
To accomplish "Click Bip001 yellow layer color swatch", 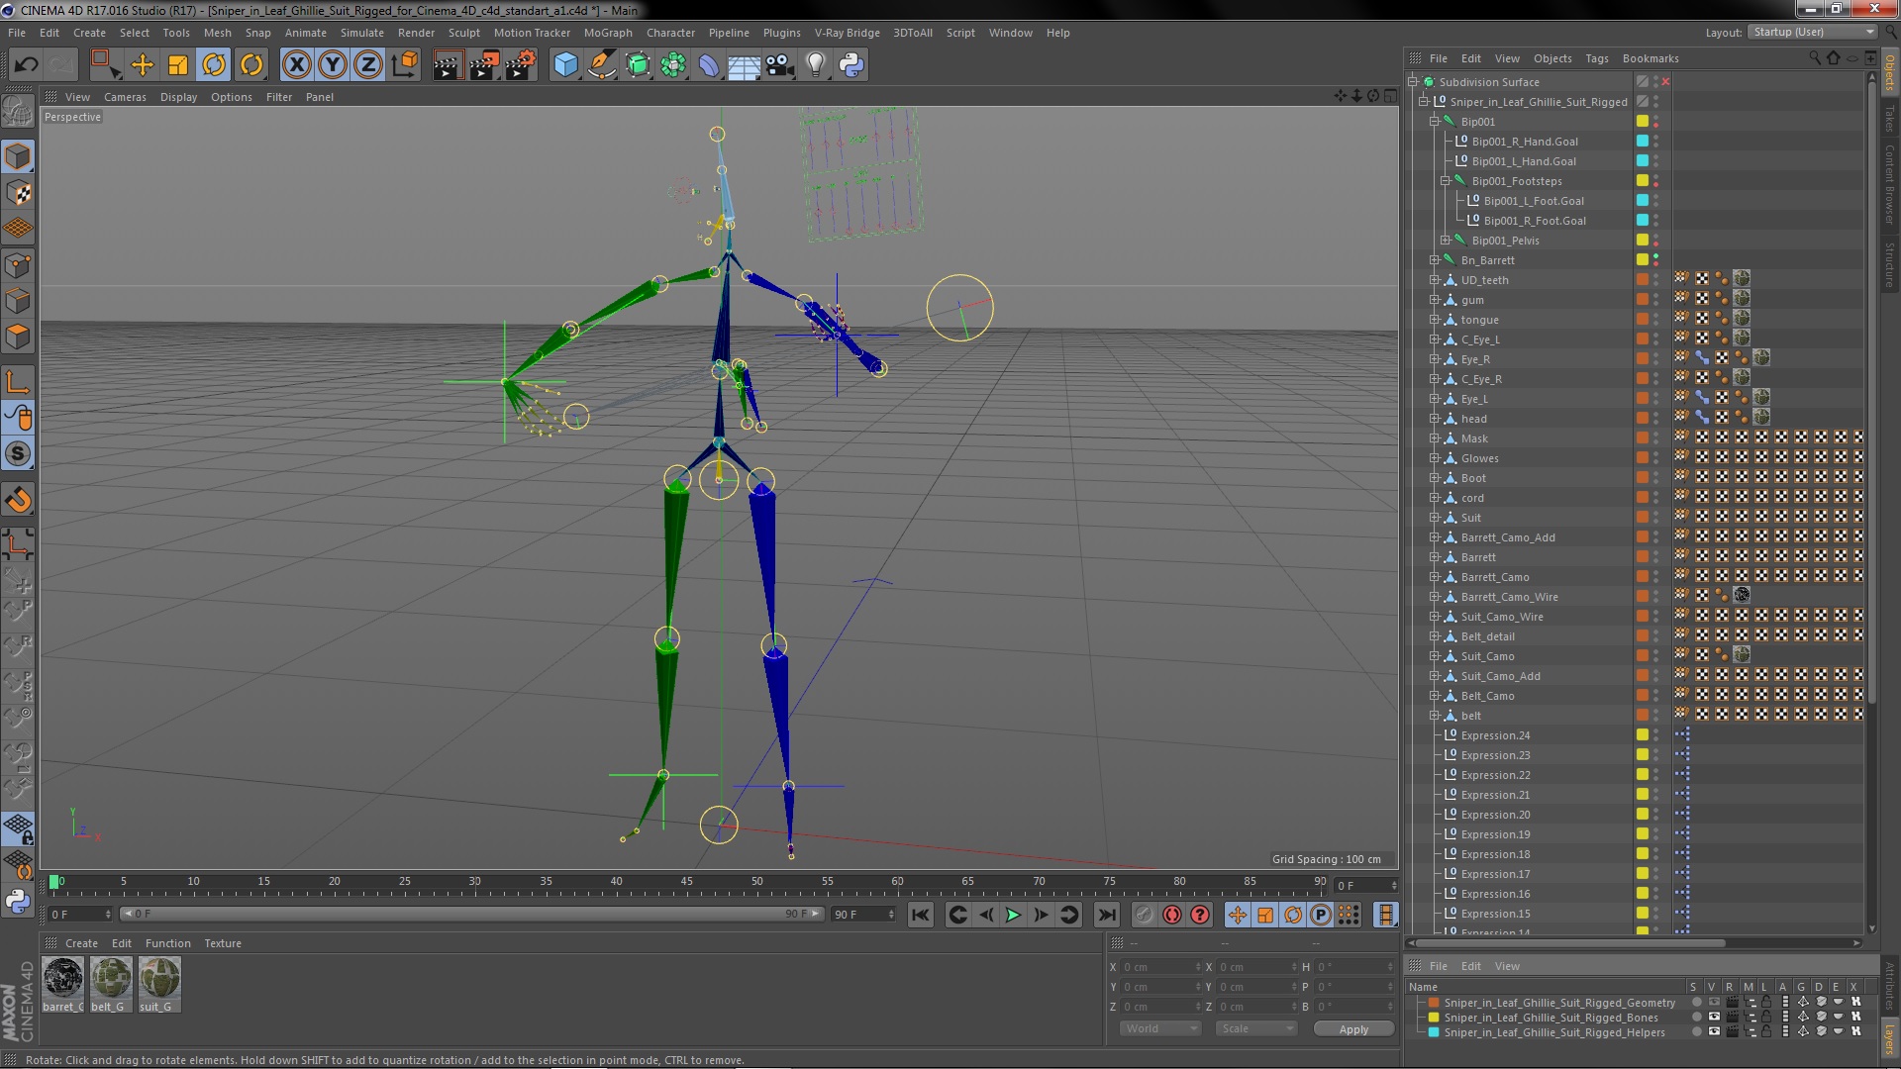I will coord(1643,121).
